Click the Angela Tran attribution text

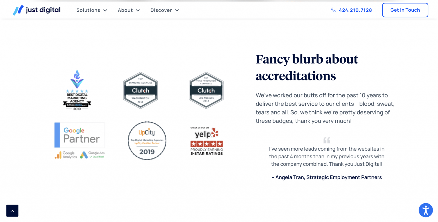[x=327, y=177]
